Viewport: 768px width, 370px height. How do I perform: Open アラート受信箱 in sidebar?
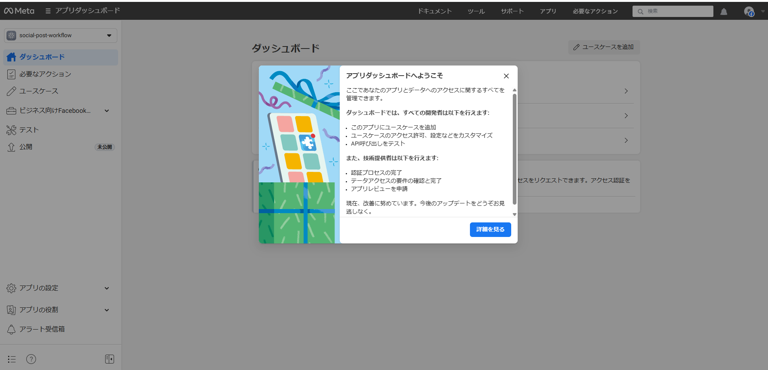click(42, 329)
